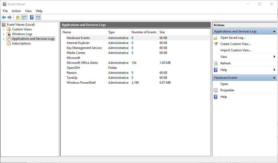This screenshot has width=278, height=163.
Task: Open the Help menu in menu bar
Action: [39, 11]
